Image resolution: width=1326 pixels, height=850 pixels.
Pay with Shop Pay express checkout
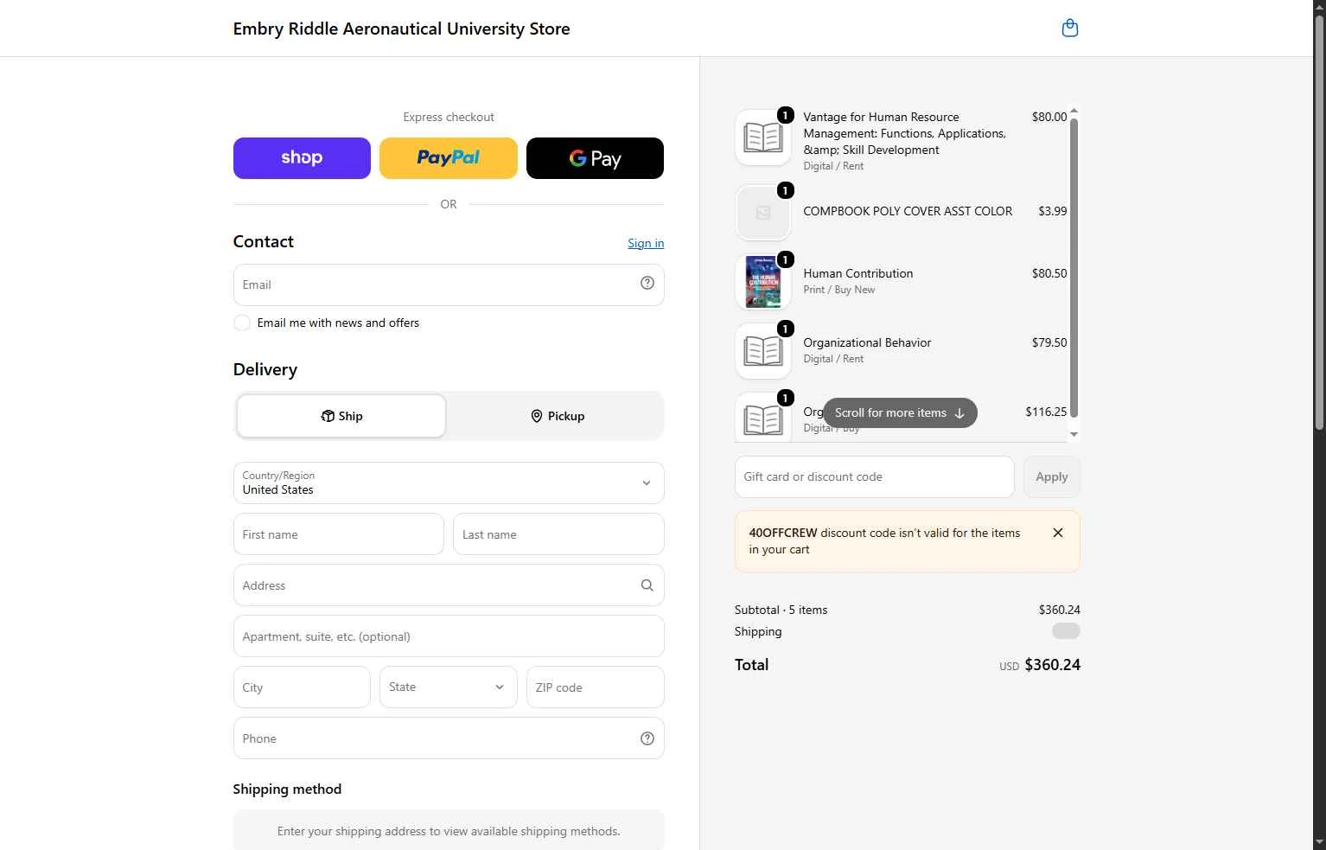(x=302, y=158)
